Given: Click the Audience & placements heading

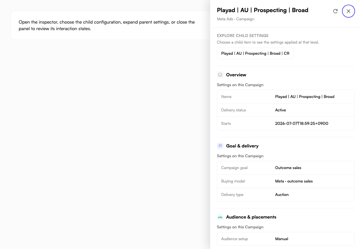Looking at the screenshot, I should [x=251, y=217].
